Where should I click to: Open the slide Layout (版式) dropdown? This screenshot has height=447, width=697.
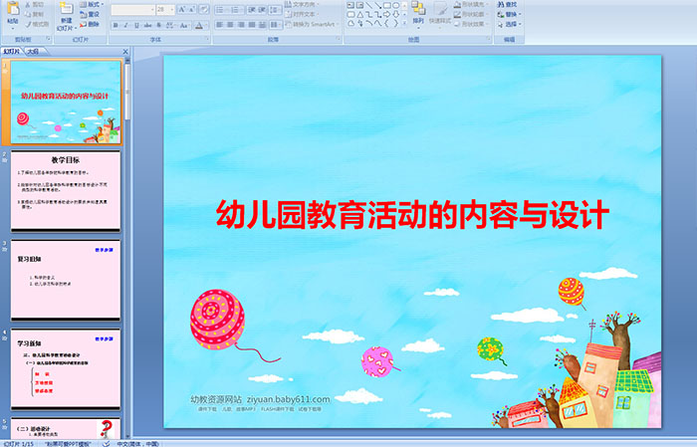[92, 4]
